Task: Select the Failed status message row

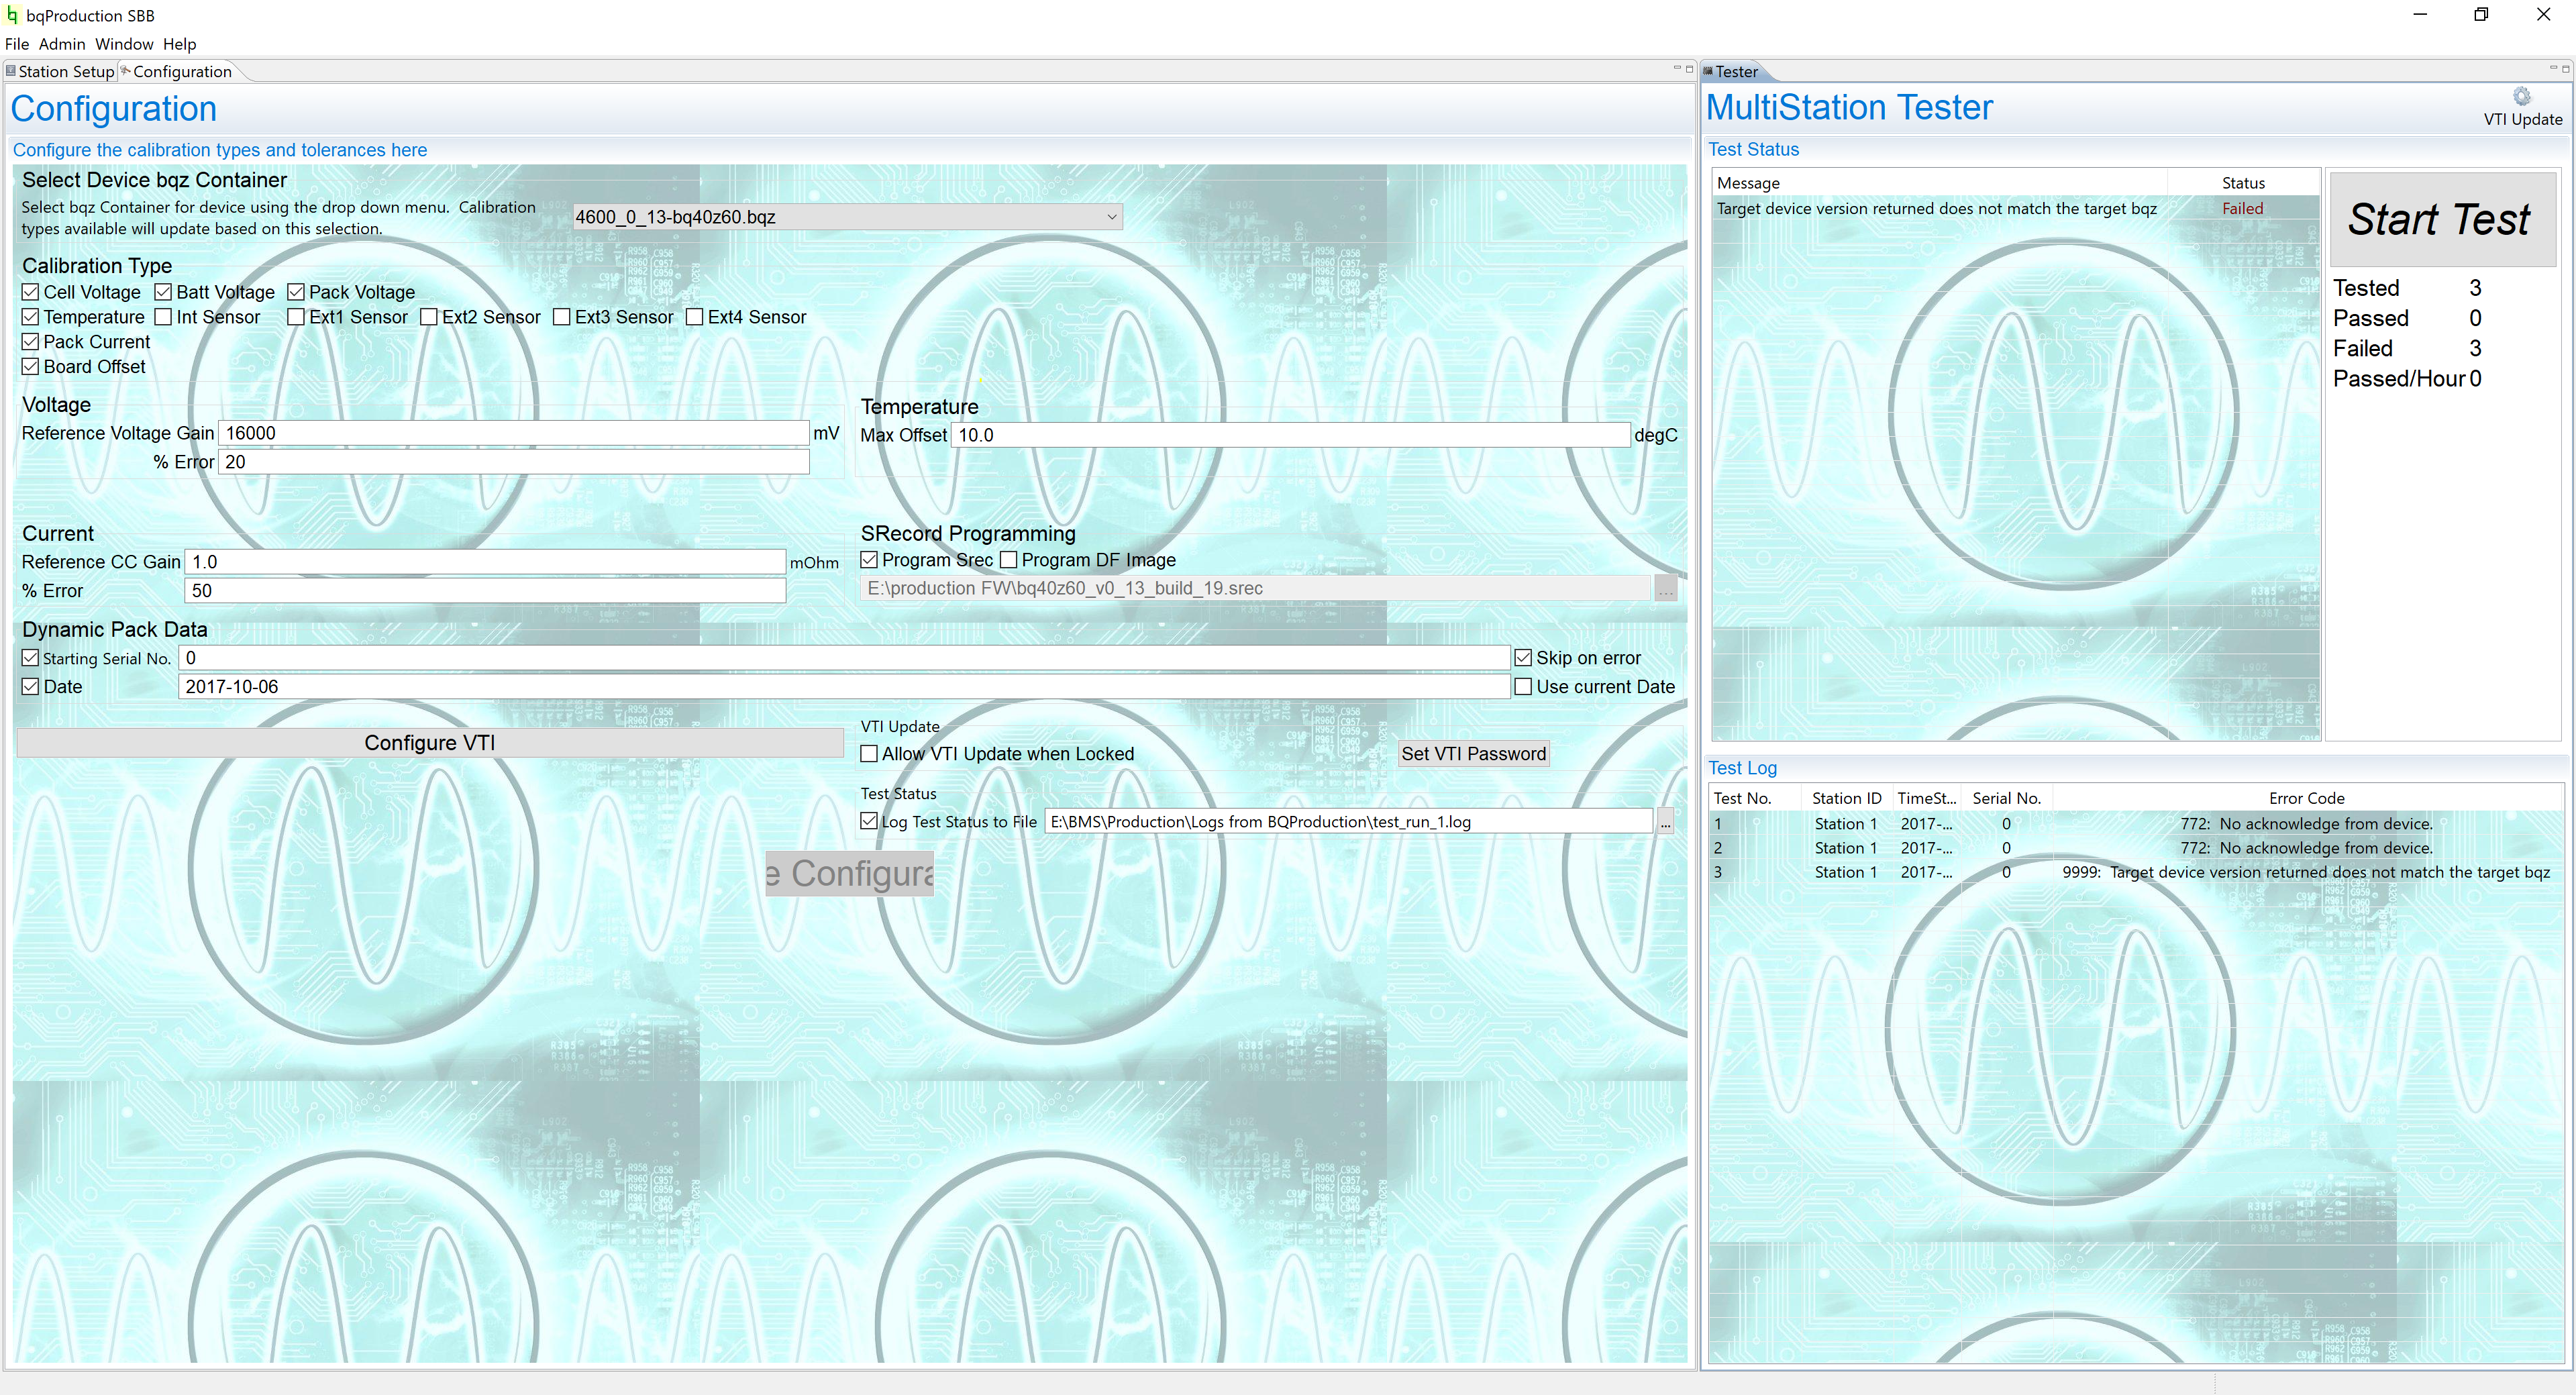Action: [x=2016, y=209]
